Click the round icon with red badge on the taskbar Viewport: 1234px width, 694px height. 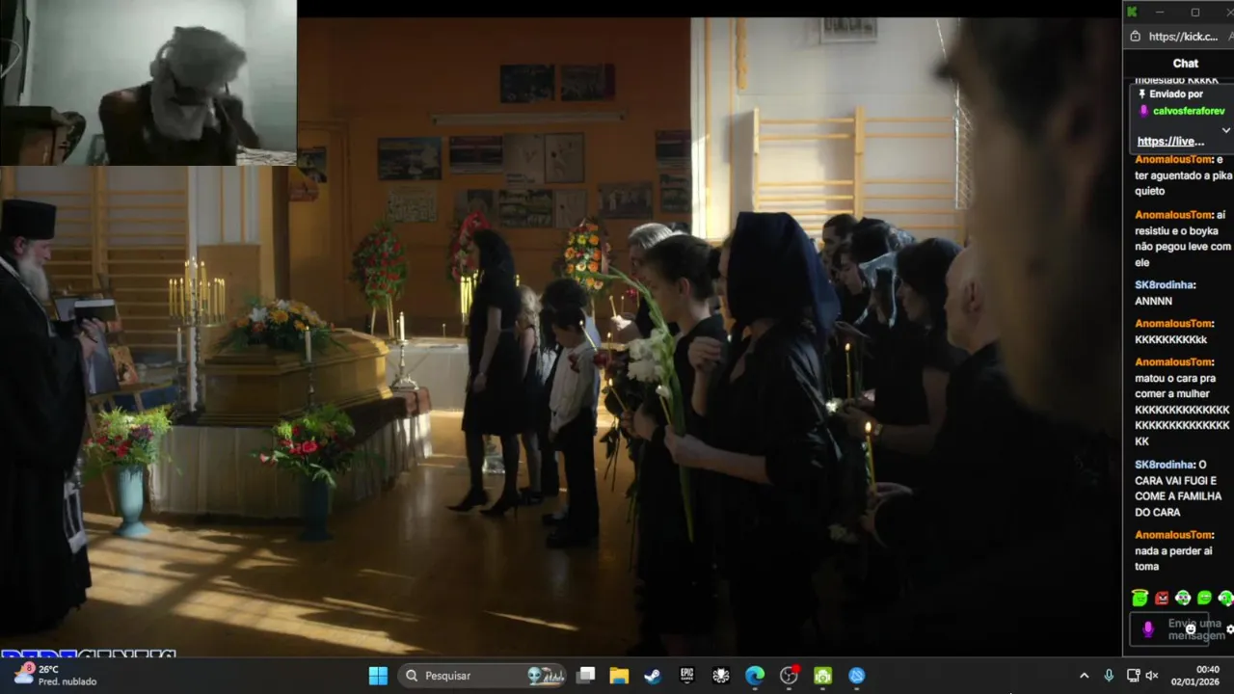(789, 676)
